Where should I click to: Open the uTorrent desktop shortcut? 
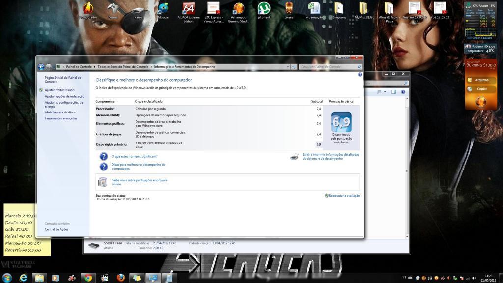coord(264,10)
